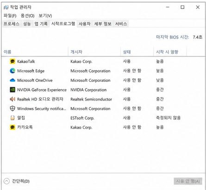Collapse view with 간단히(D) arrow
206x190 pixels.
pos(6,181)
